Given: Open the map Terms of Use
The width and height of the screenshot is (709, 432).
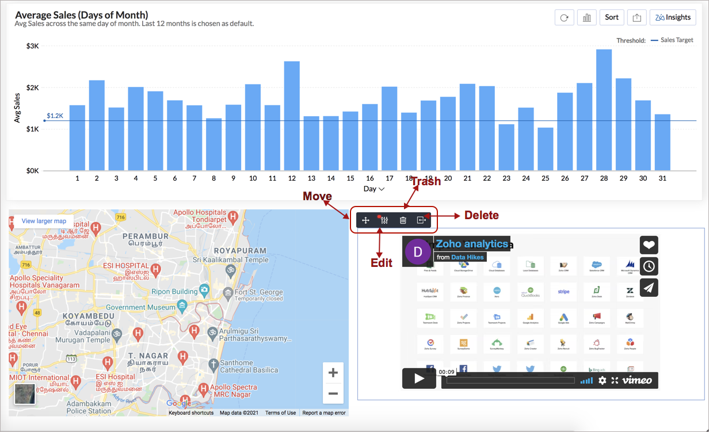Looking at the screenshot, I should 280,413.
